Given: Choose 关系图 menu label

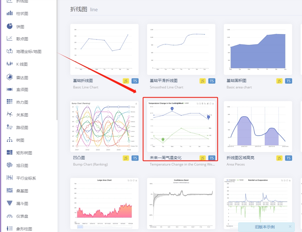Looking at the screenshot, I should click(x=22, y=115).
